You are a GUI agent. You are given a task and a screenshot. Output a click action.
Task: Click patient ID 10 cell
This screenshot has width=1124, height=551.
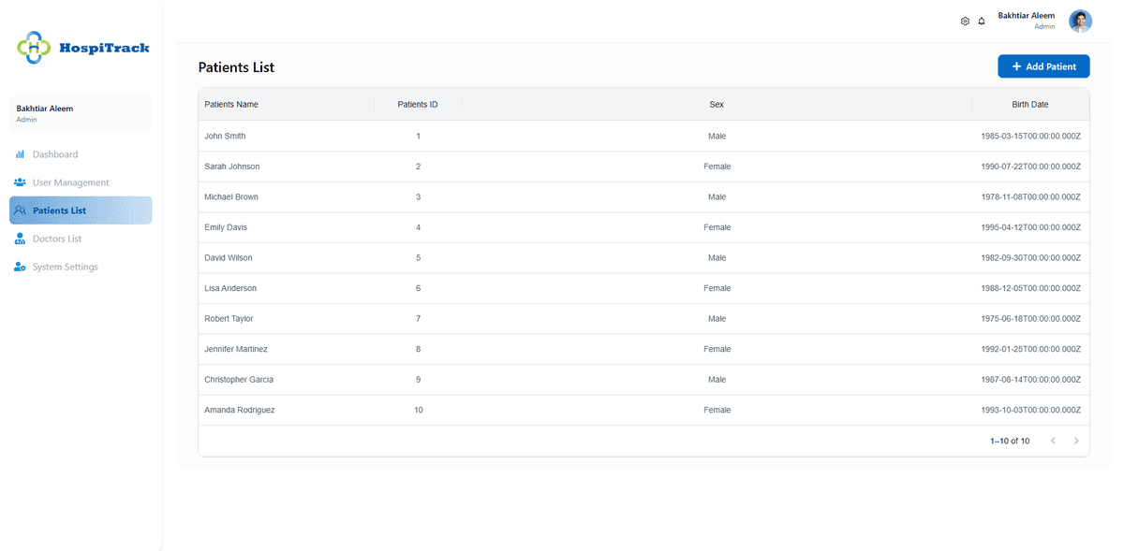418,410
